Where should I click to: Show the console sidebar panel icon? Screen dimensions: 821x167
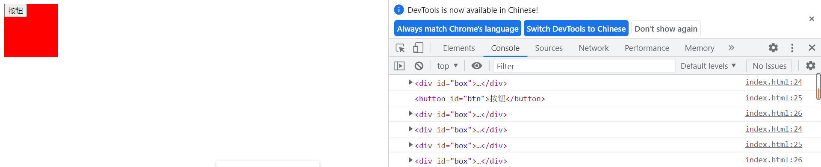coord(399,66)
